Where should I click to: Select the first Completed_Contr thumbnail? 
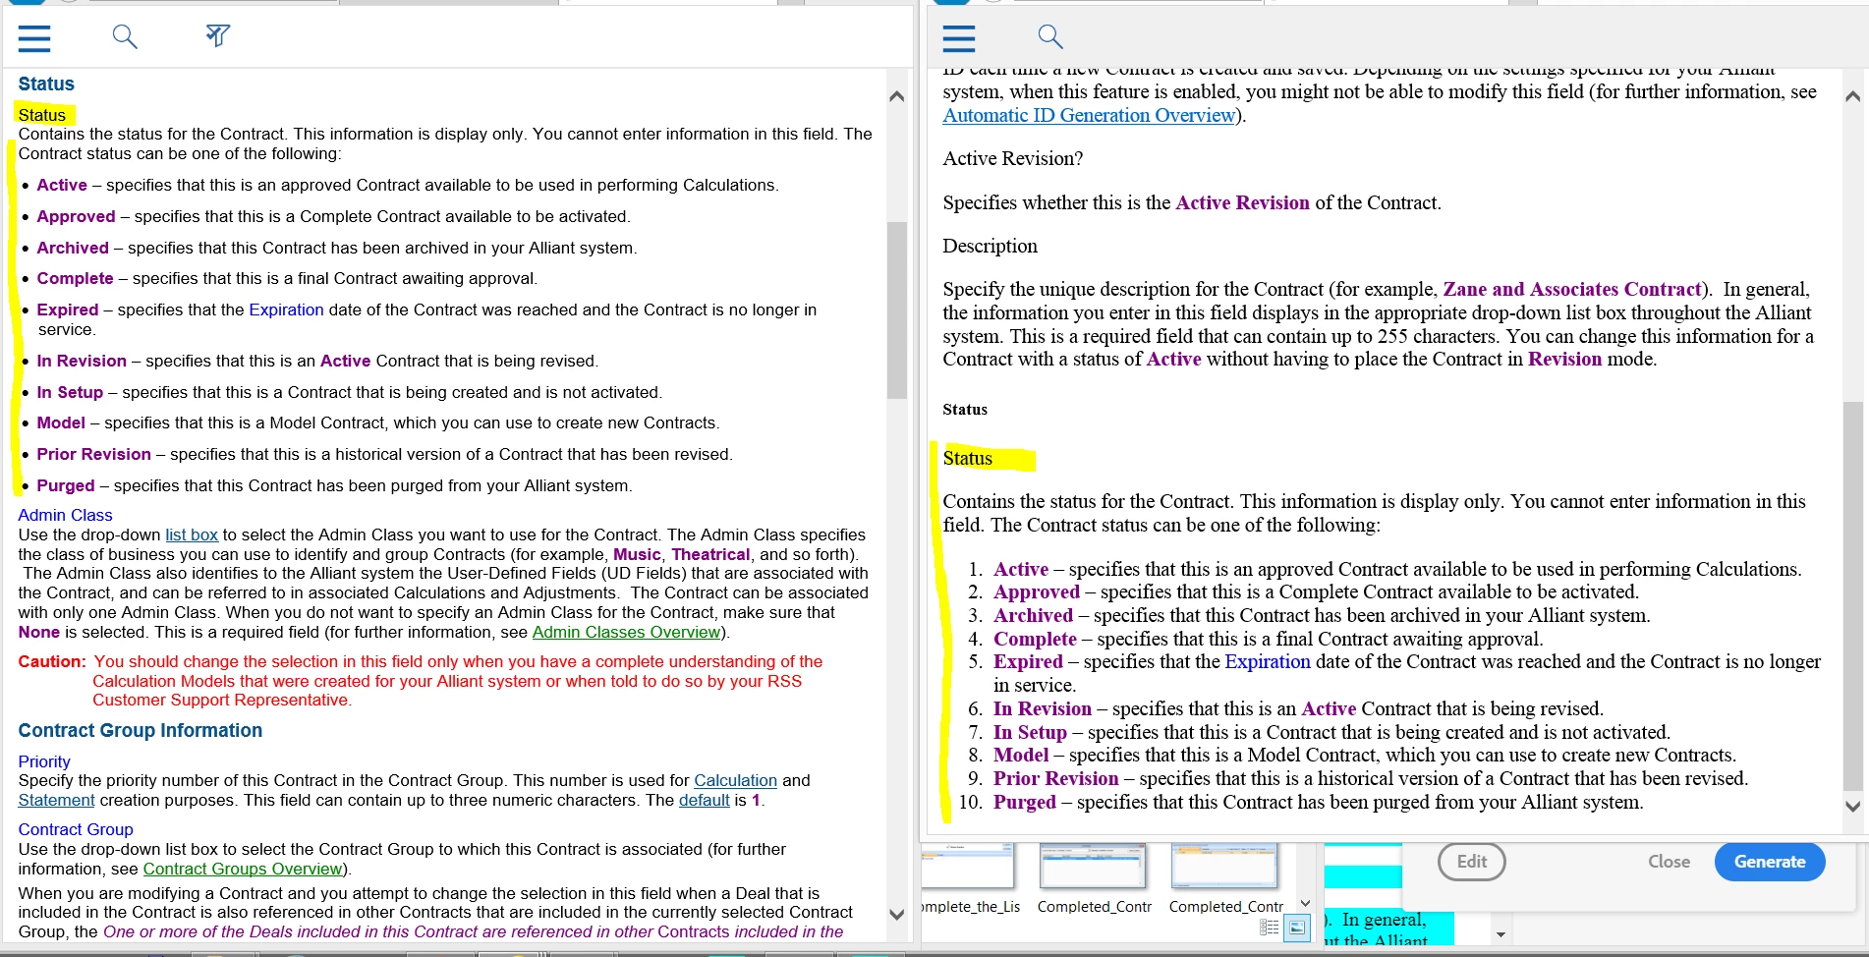(1094, 879)
